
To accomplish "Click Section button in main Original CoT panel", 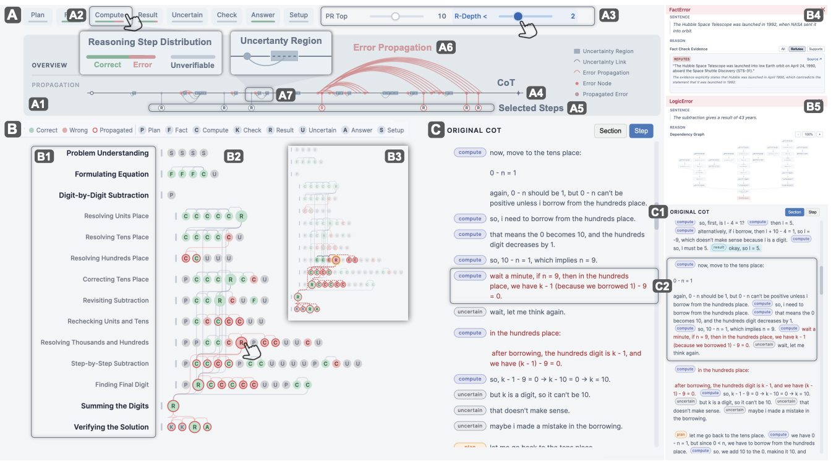I will 610,131.
